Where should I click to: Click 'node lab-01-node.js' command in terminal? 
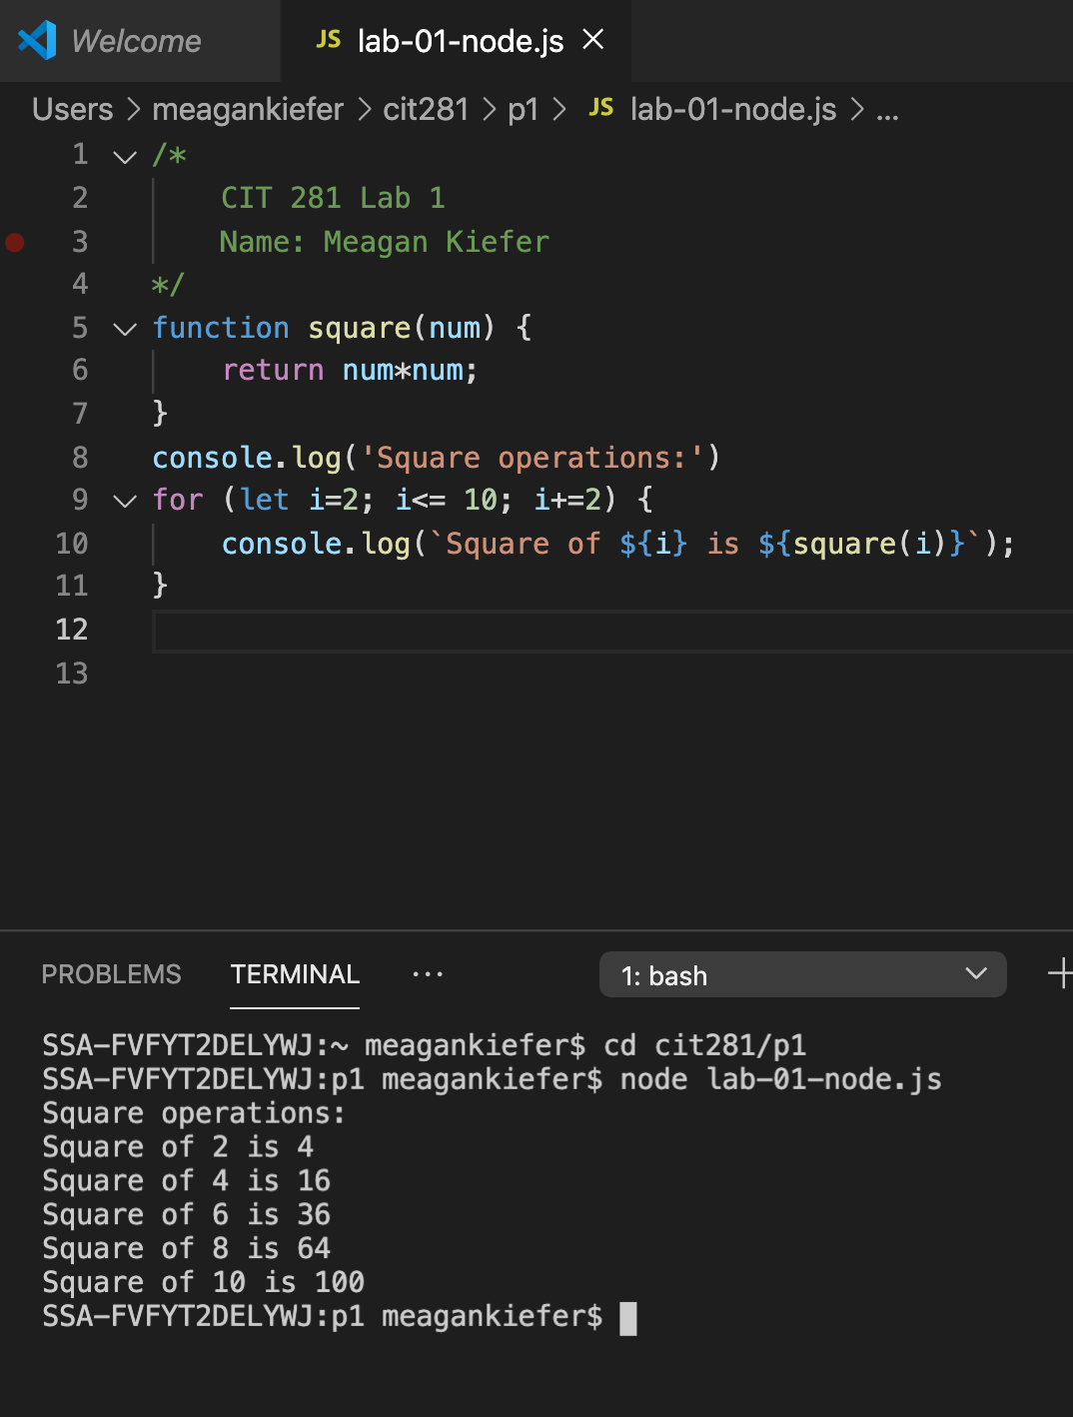tap(780, 1079)
